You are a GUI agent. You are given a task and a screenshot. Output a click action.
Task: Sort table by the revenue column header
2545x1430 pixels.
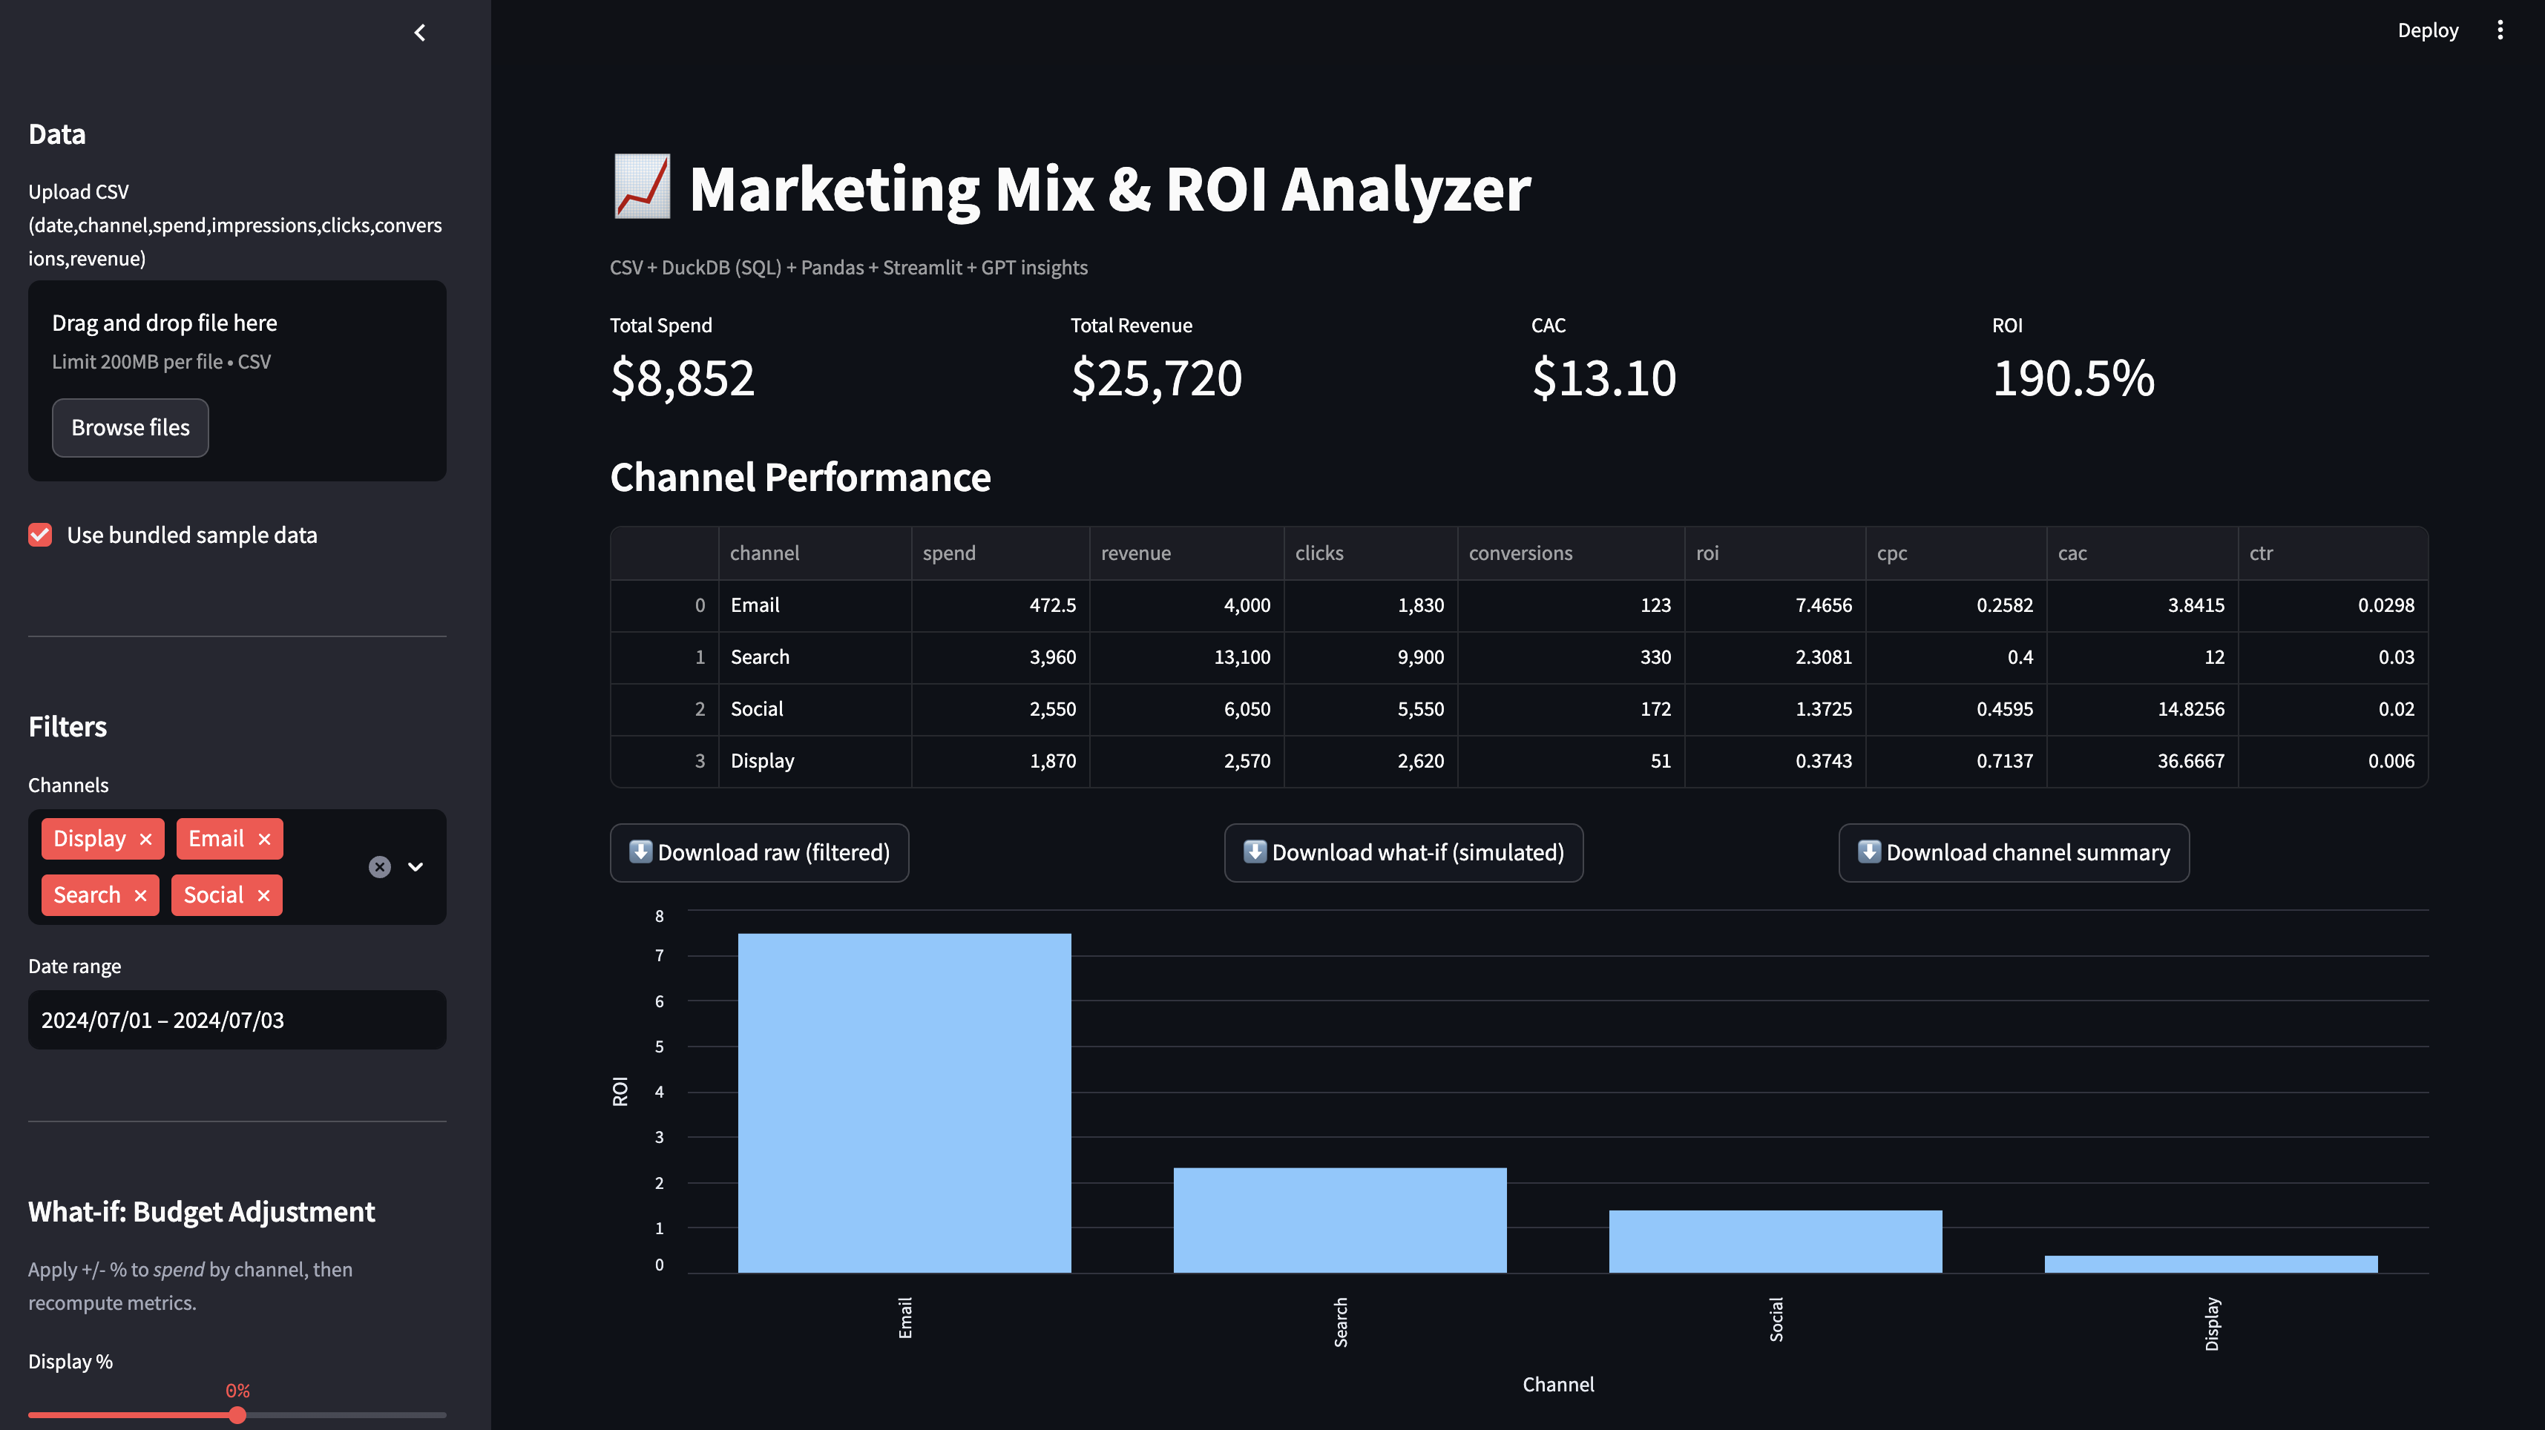coord(1186,553)
